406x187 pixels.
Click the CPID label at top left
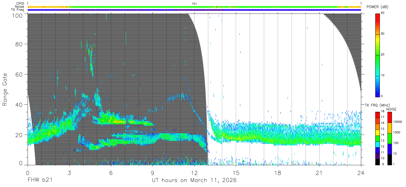20,3
